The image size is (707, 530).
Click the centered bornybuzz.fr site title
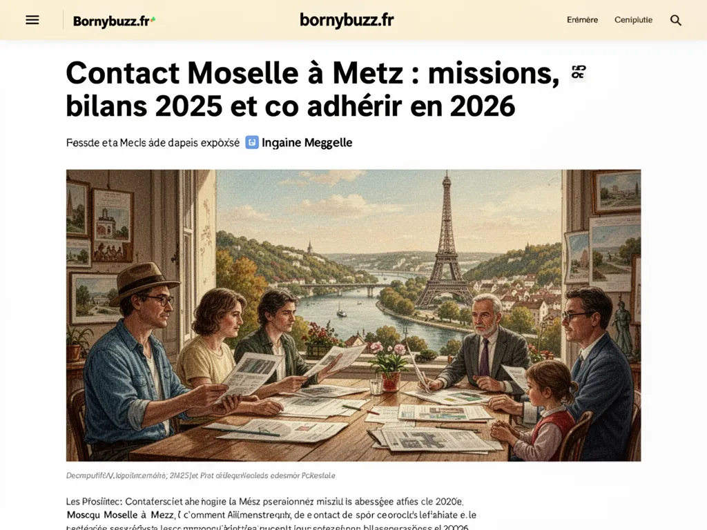coord(347,19)
